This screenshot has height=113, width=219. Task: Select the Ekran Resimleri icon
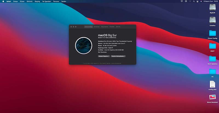[x=212, y=97]
